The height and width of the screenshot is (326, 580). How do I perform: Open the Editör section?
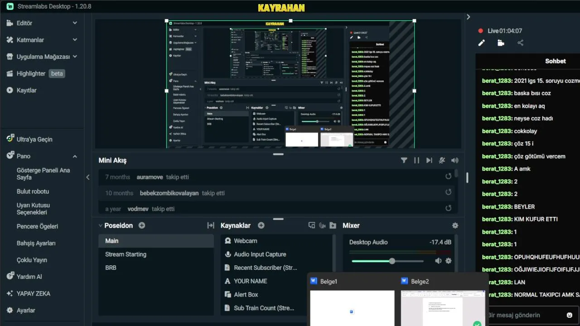pyautogui.click(x=24, y=23)
